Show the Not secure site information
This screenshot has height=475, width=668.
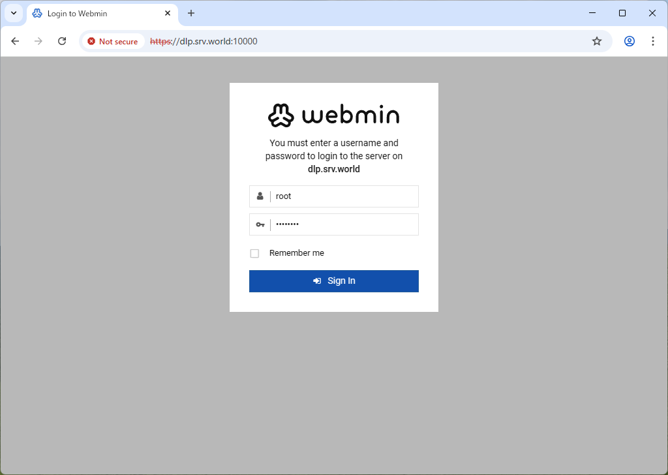click(x=113, y=41)
